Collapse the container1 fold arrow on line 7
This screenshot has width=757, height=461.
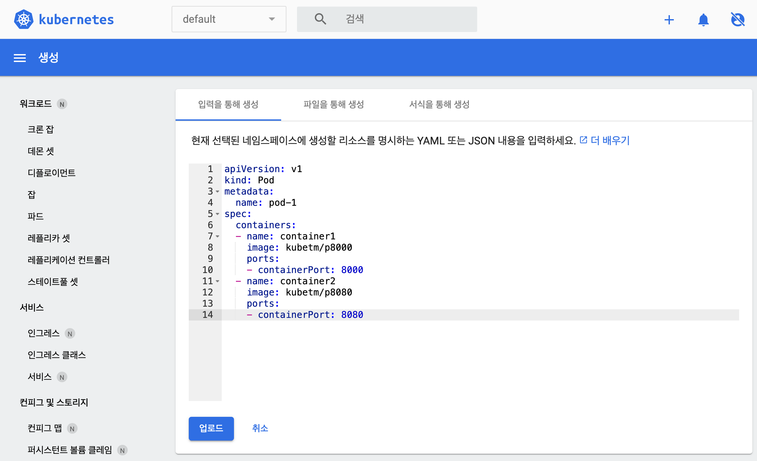[x=217, y=236]
